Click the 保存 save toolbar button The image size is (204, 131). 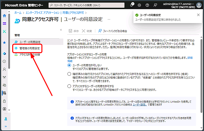point(74,31)
